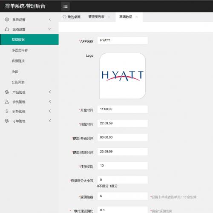The image size is (213, 213).
Task: Expand the 订单管理 menu chevron
Action: pos(50,121)
